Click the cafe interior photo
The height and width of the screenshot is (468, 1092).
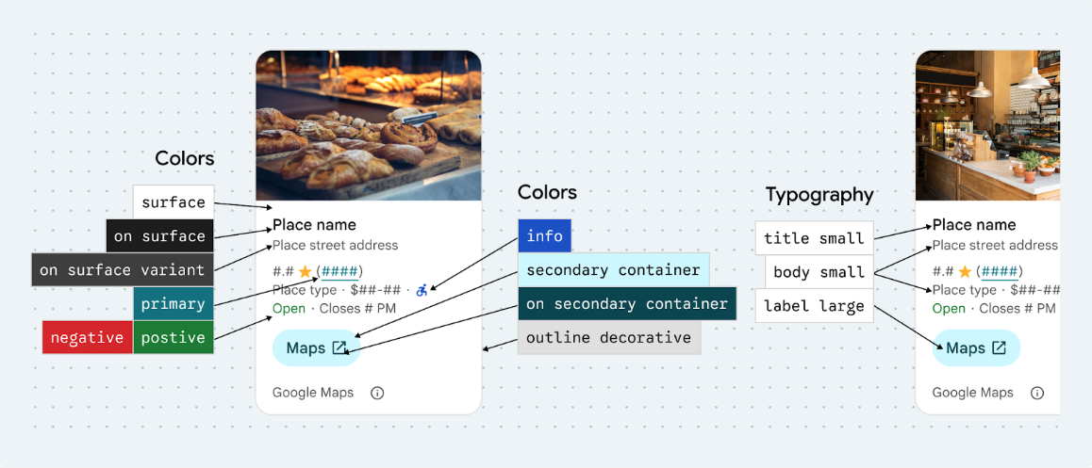(987, 125)
